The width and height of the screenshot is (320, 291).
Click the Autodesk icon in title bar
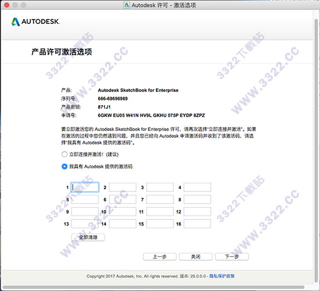[126, 5]
